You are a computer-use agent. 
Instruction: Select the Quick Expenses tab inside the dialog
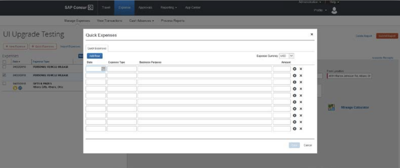(x=97, y=48)
